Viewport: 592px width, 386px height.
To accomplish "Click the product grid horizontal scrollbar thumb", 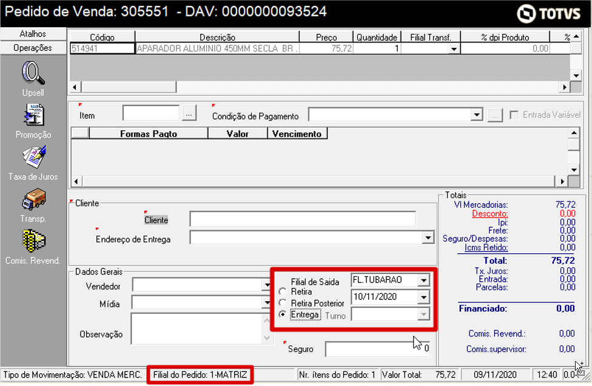I will [x=129, y=87].
